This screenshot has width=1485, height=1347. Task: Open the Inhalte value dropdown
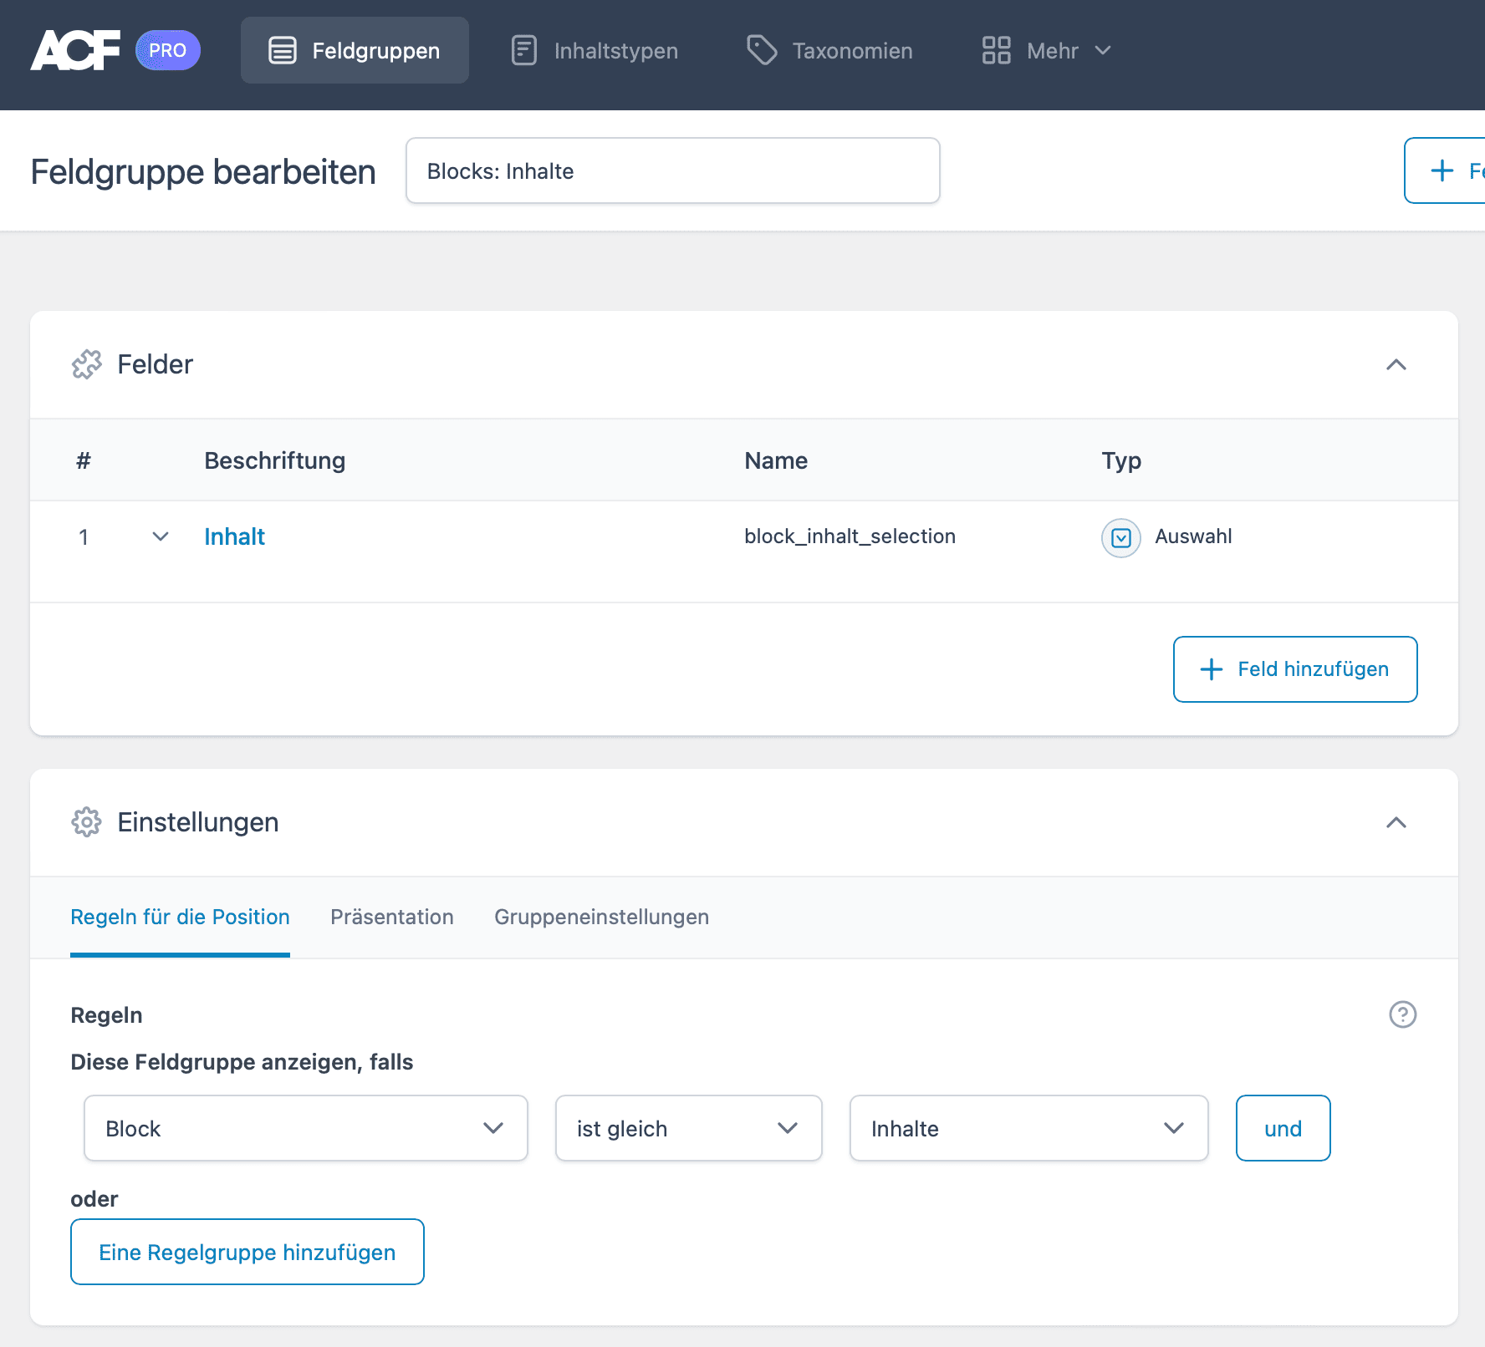click(1028, 1128)
